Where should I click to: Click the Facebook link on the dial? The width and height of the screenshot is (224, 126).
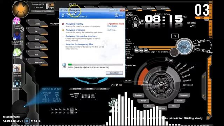(x=188, y=85)
